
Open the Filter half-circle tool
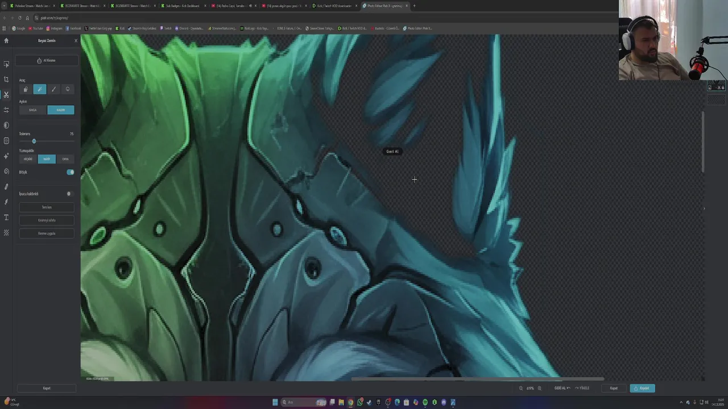(6, 125)
